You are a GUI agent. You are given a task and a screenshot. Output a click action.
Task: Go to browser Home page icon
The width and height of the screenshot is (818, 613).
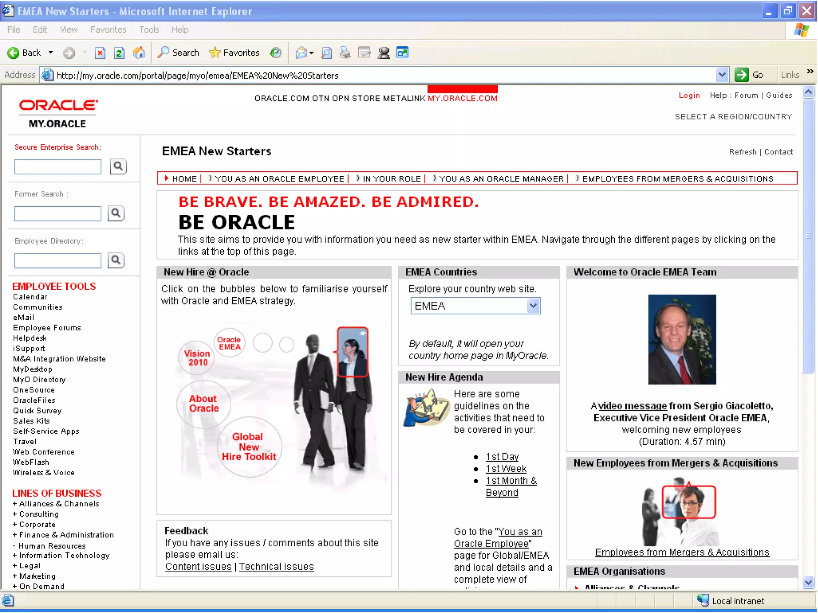pyautogui.click(x=139, y=53)
